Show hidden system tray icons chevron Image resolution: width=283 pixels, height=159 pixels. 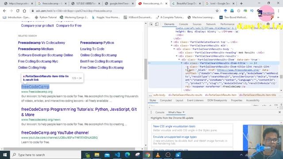tap(241, 155)
